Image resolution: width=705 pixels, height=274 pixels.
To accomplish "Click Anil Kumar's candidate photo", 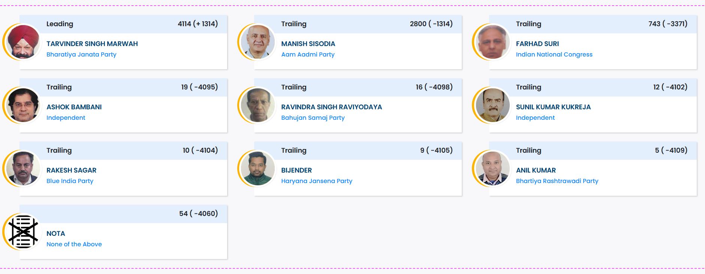I will 492,168.
